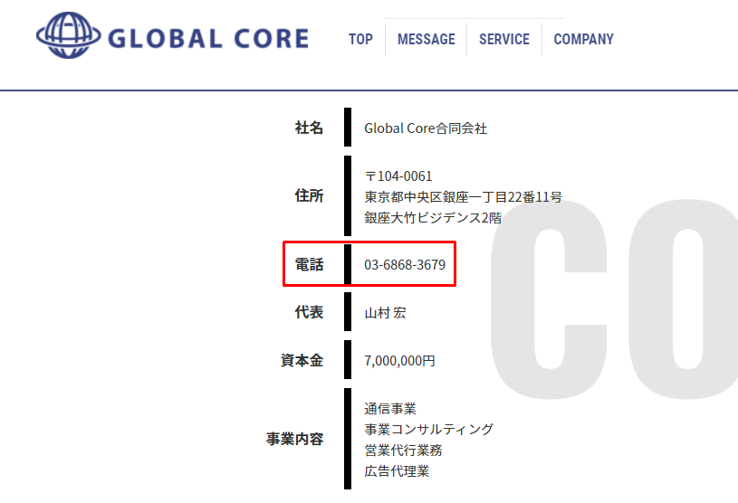This screenshot has width=738, height=503.
Task: Open the SERVICE nav item
Action: coord(503,40)
